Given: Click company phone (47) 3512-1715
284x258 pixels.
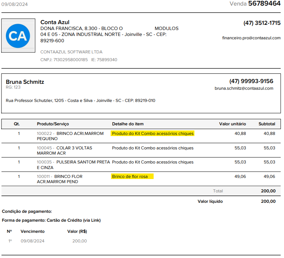Looking at the screenshot, I should 262,23.
